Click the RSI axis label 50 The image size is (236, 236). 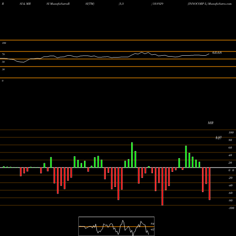point(3,62)
